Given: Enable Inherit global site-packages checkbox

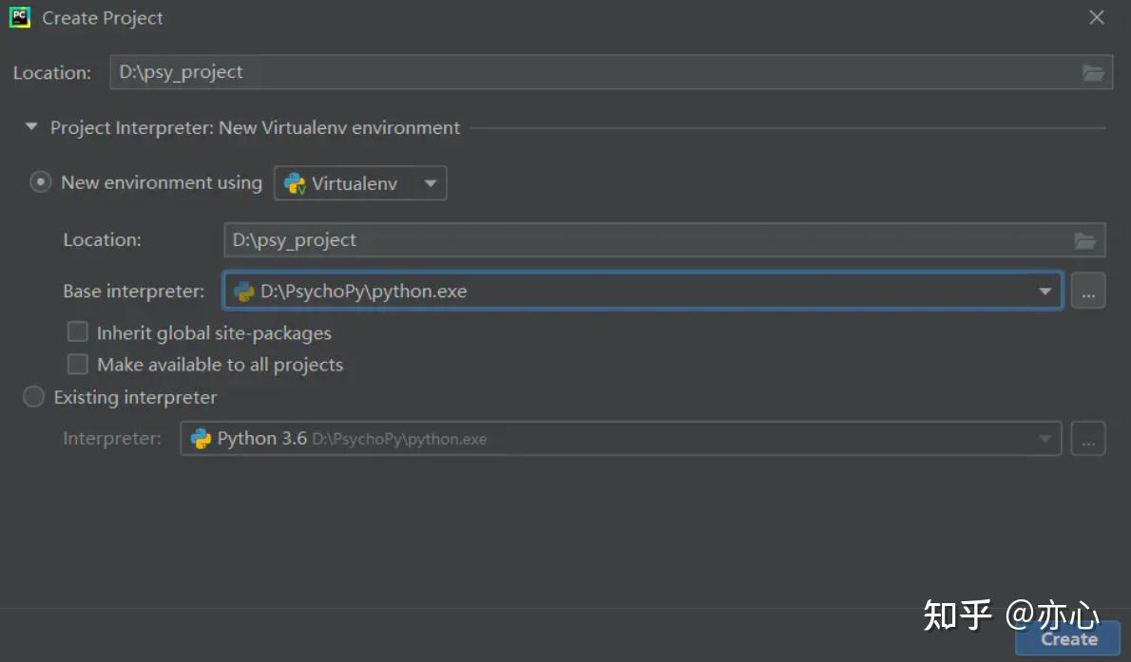Looking at the screenshot, I should pyautogui.click(x=78, y=332).
